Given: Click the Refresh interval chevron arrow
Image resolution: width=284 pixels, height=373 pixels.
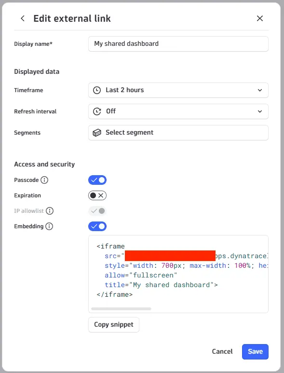Looking at the screenshot, I should 260,111.
